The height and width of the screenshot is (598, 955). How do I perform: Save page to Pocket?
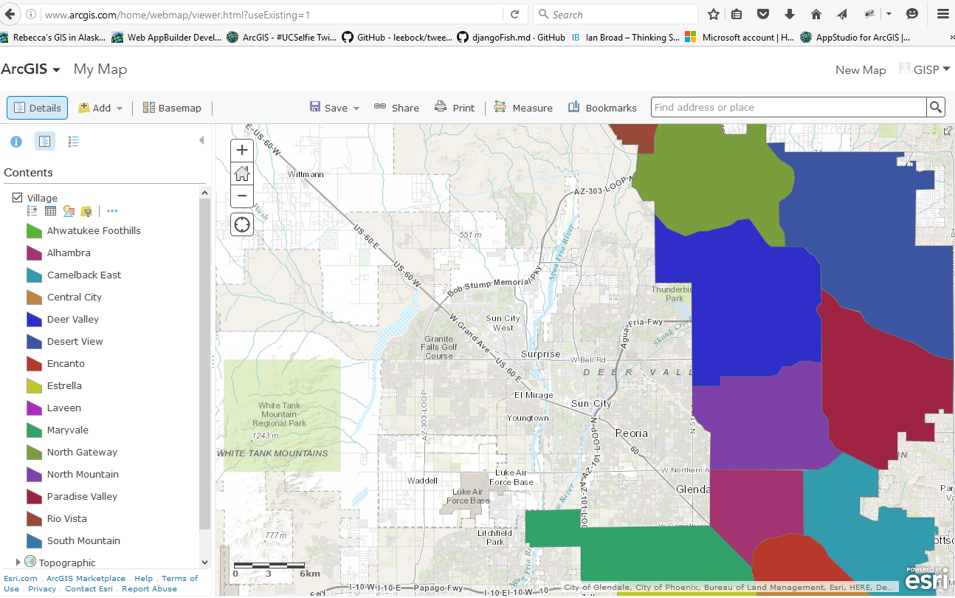(763, 14)
